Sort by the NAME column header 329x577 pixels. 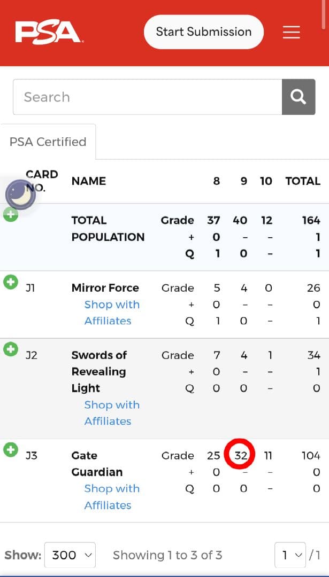click(x=89, y=181)
